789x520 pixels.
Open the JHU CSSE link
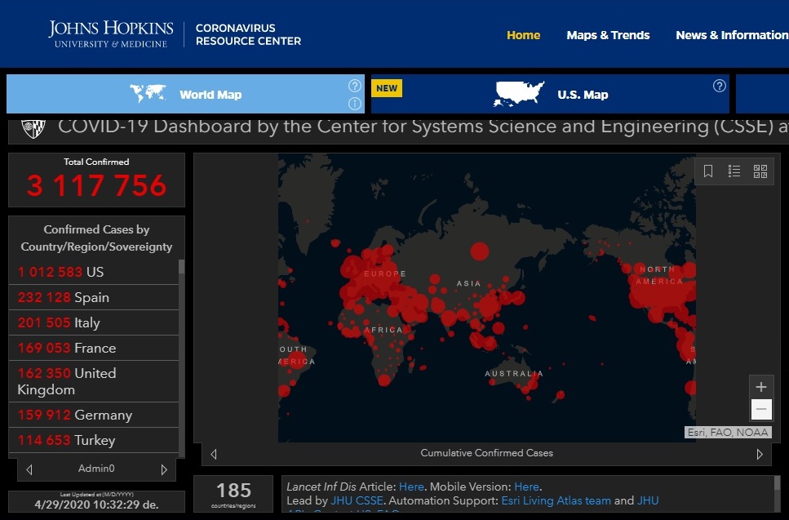(x=357, y=501)
